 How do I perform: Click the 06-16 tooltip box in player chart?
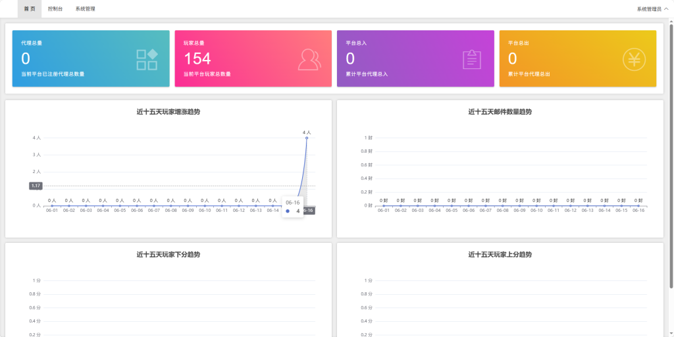[293, 207]
